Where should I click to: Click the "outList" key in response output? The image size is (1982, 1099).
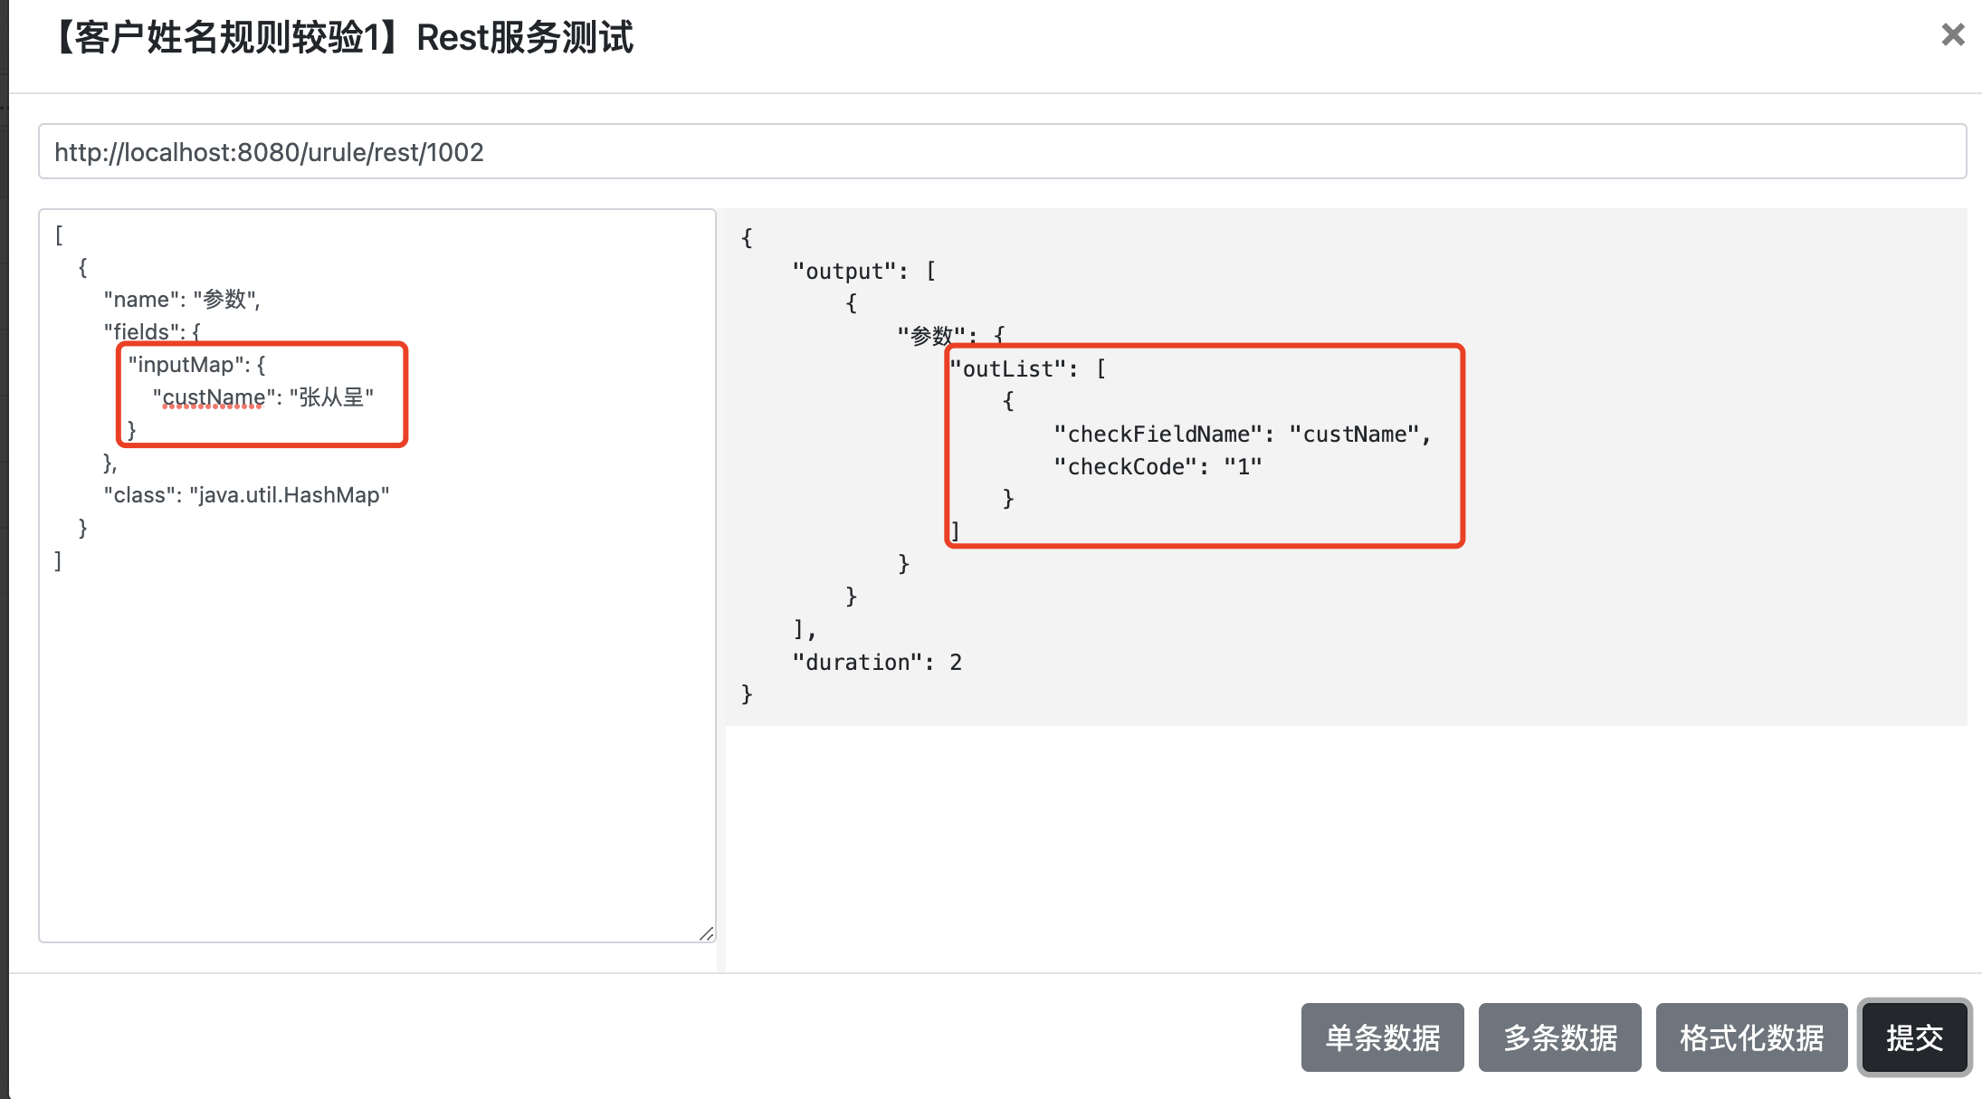point(1008,369)
